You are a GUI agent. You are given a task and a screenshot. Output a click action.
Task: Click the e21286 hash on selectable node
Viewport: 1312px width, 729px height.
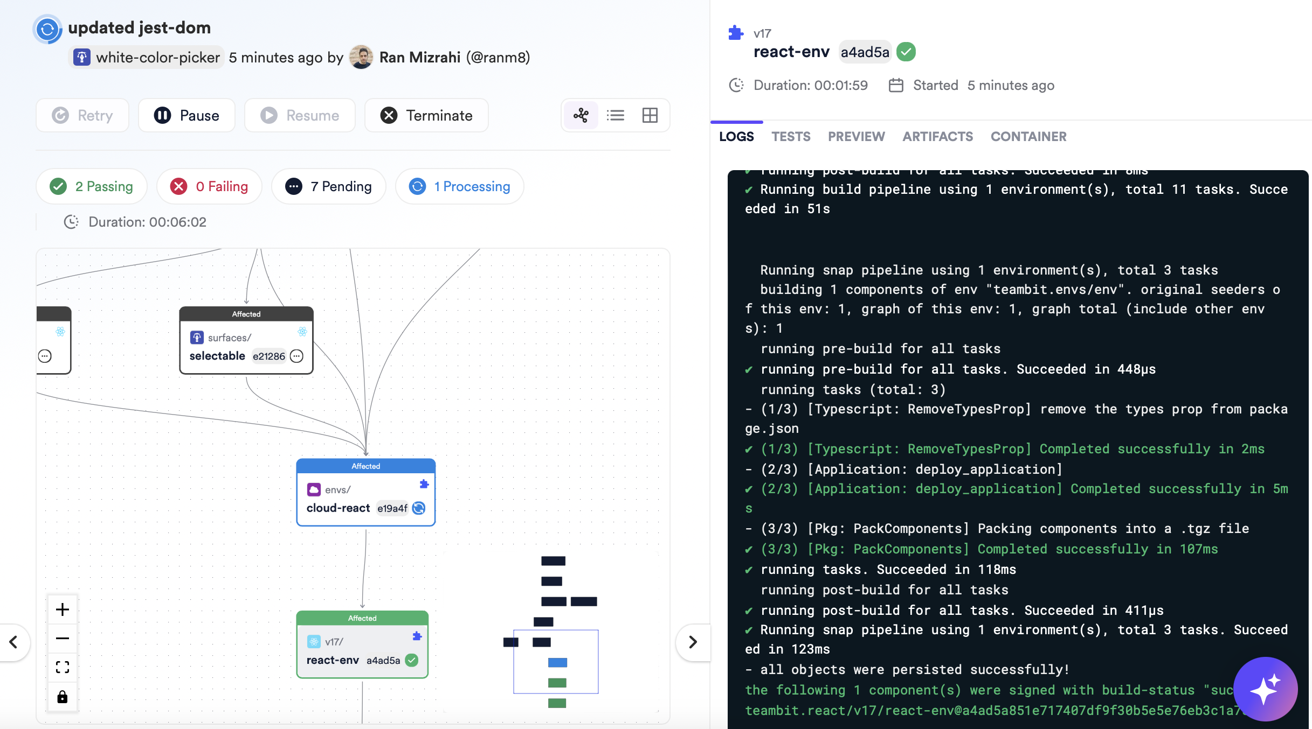[x=268, y=356]
